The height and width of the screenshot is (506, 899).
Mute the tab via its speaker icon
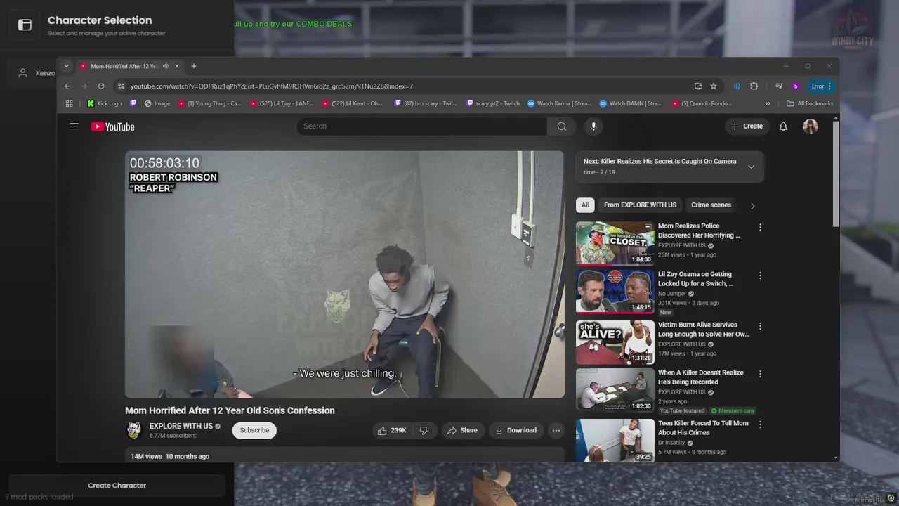[166, 66]
